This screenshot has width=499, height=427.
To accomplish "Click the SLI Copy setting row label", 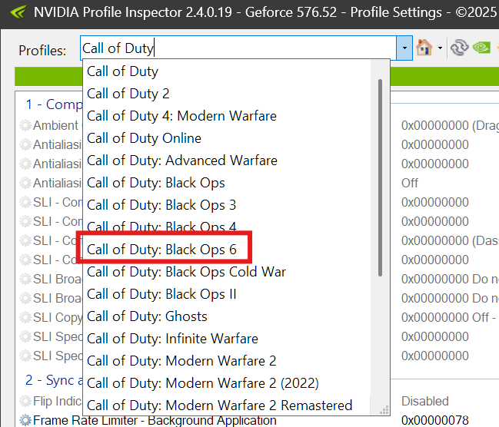I will [58, 317].
